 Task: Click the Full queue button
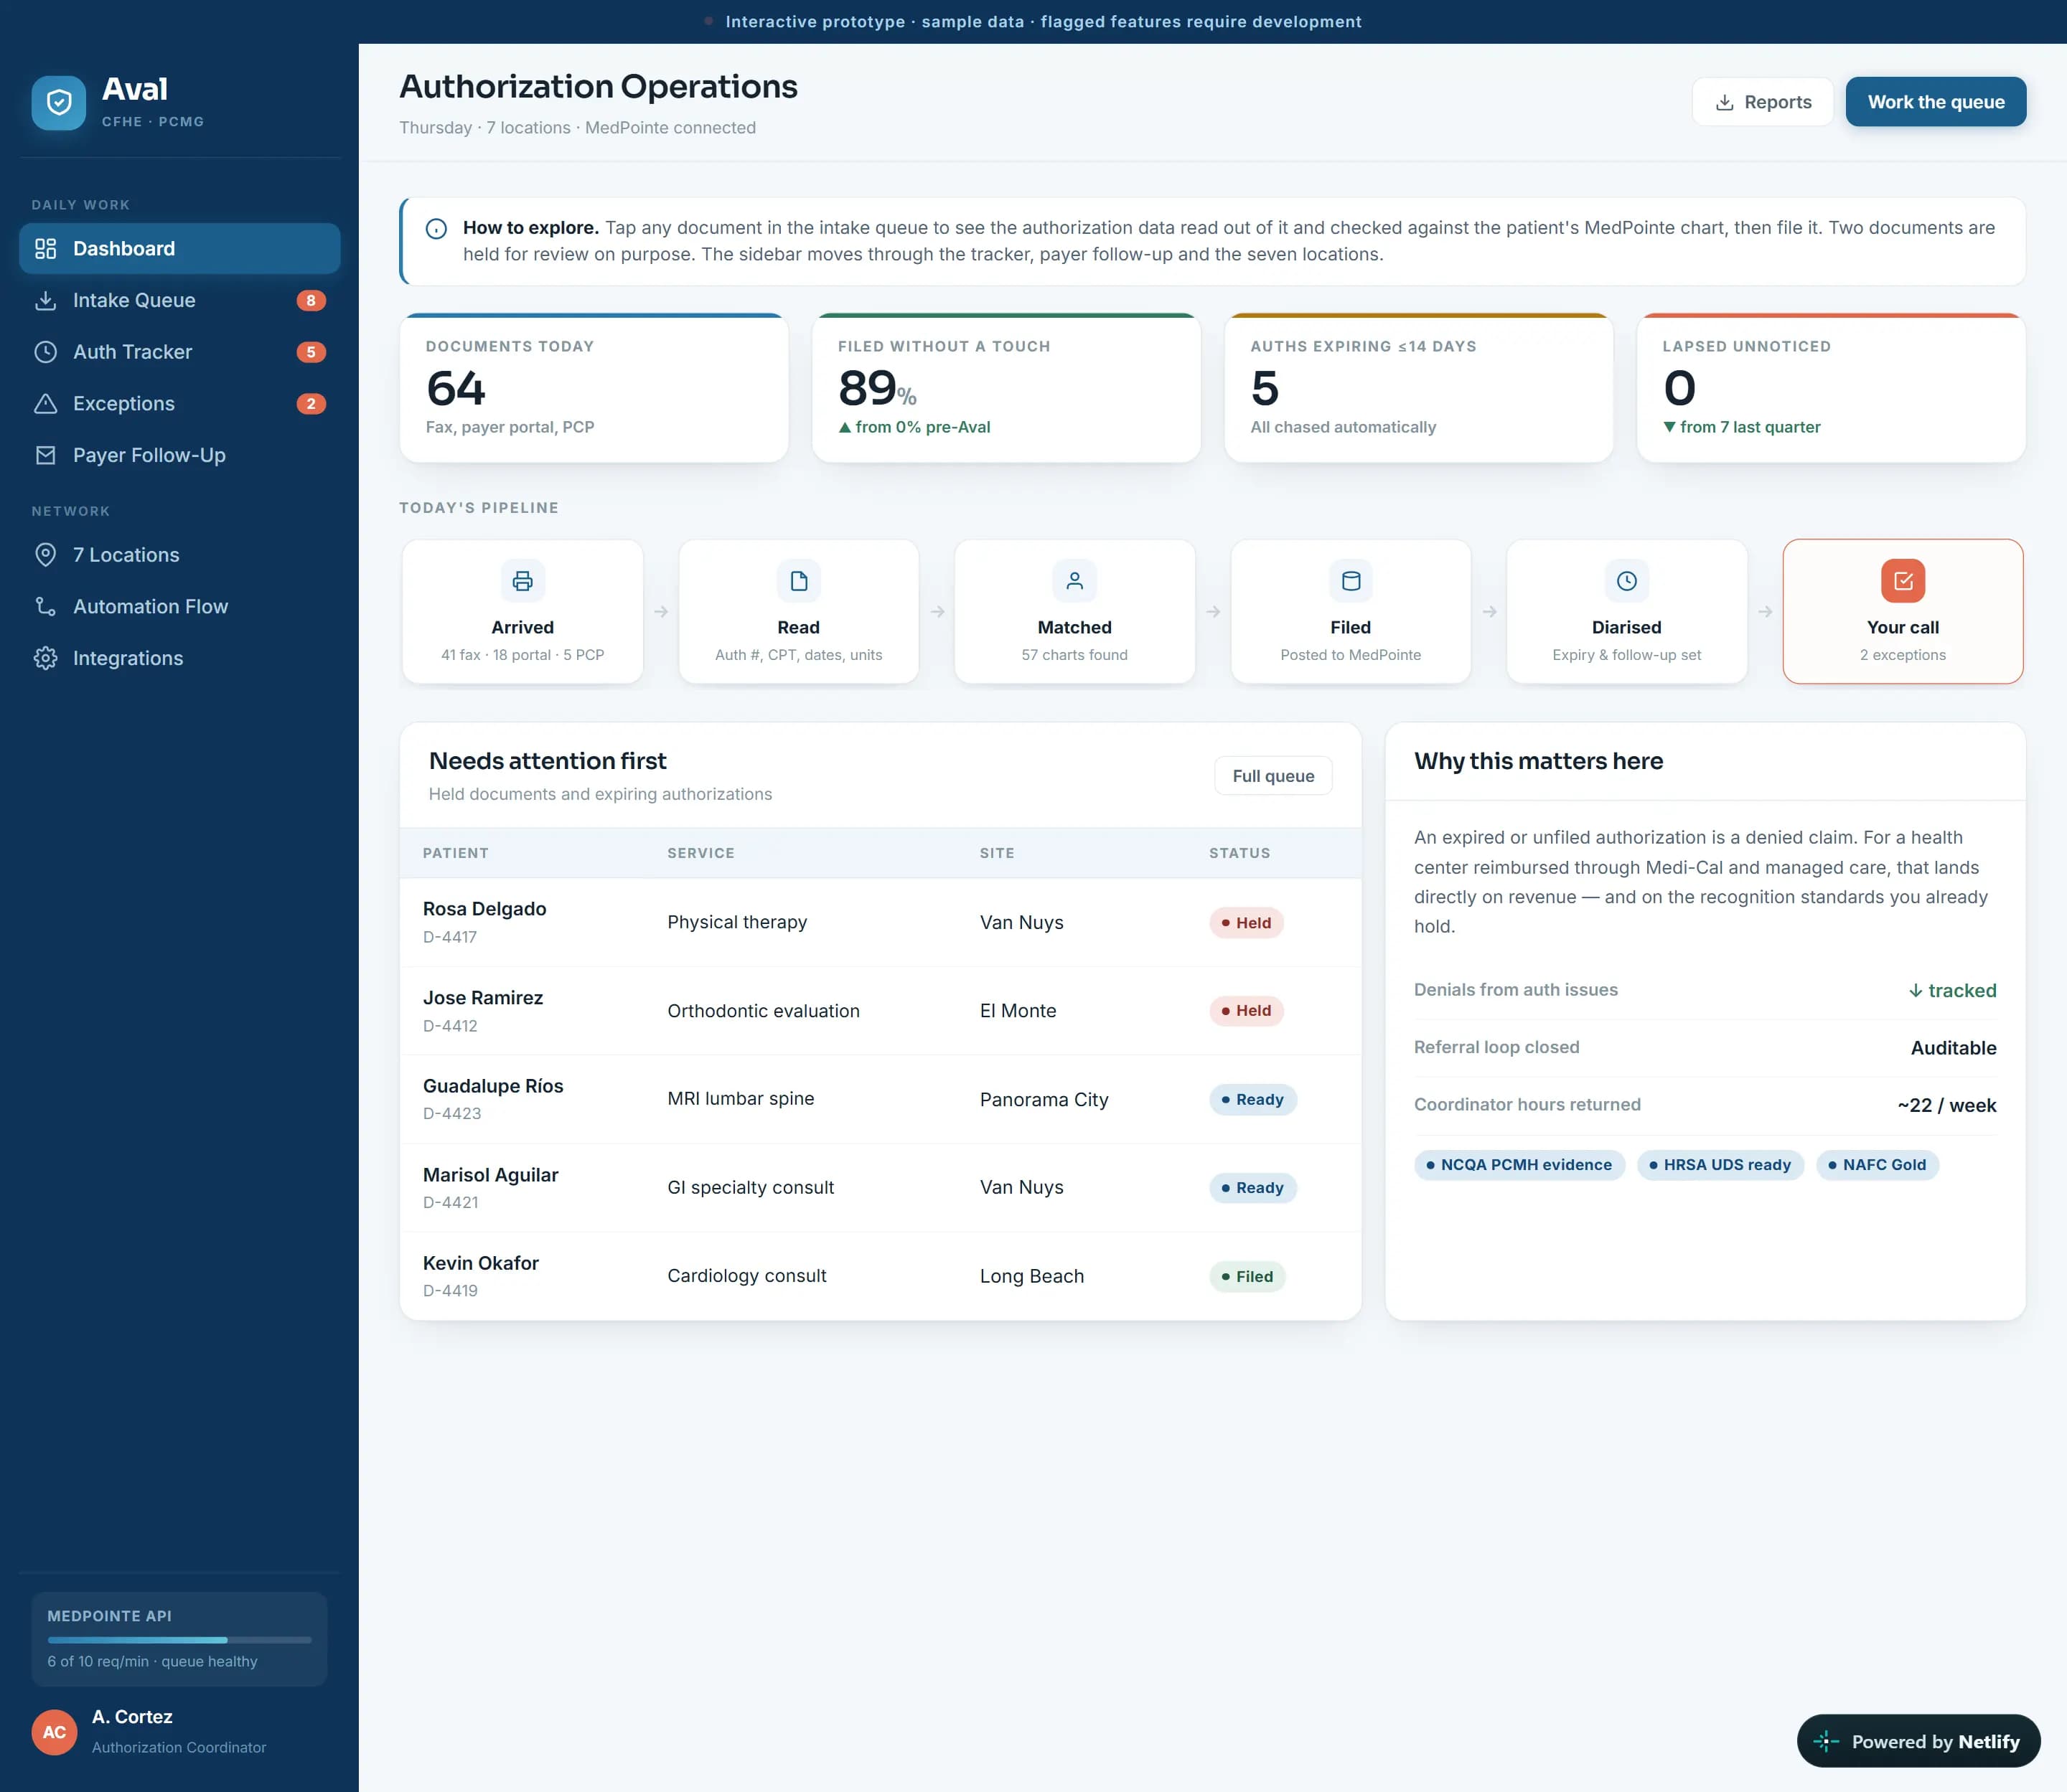pyautogui.click(x=1274, y=776)
